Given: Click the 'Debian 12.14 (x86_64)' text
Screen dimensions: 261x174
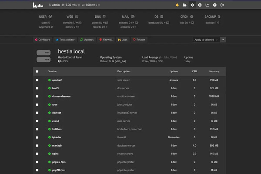Looking at the screenshot, I should pos(113,61).
